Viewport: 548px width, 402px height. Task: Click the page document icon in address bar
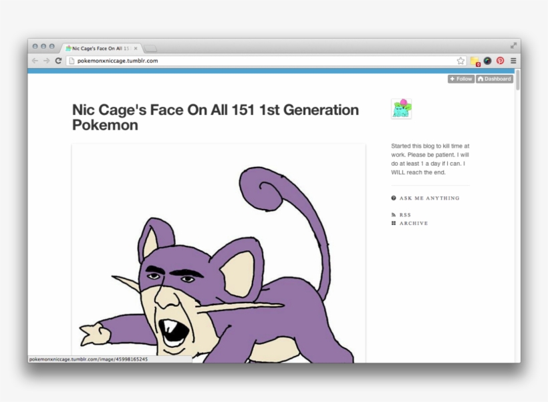pos(72,61)
